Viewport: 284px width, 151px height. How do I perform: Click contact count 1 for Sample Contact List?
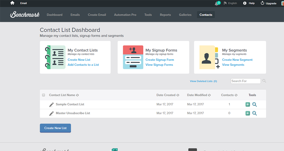click(x=229, y=104)
